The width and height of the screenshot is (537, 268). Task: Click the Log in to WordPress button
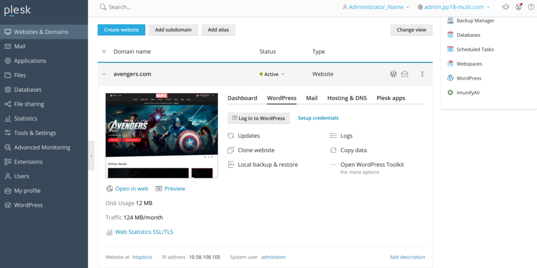259,118
